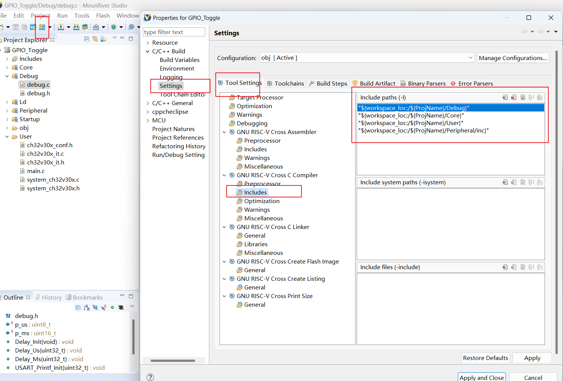Open the Configuration dropdown

tap(471, 58)
